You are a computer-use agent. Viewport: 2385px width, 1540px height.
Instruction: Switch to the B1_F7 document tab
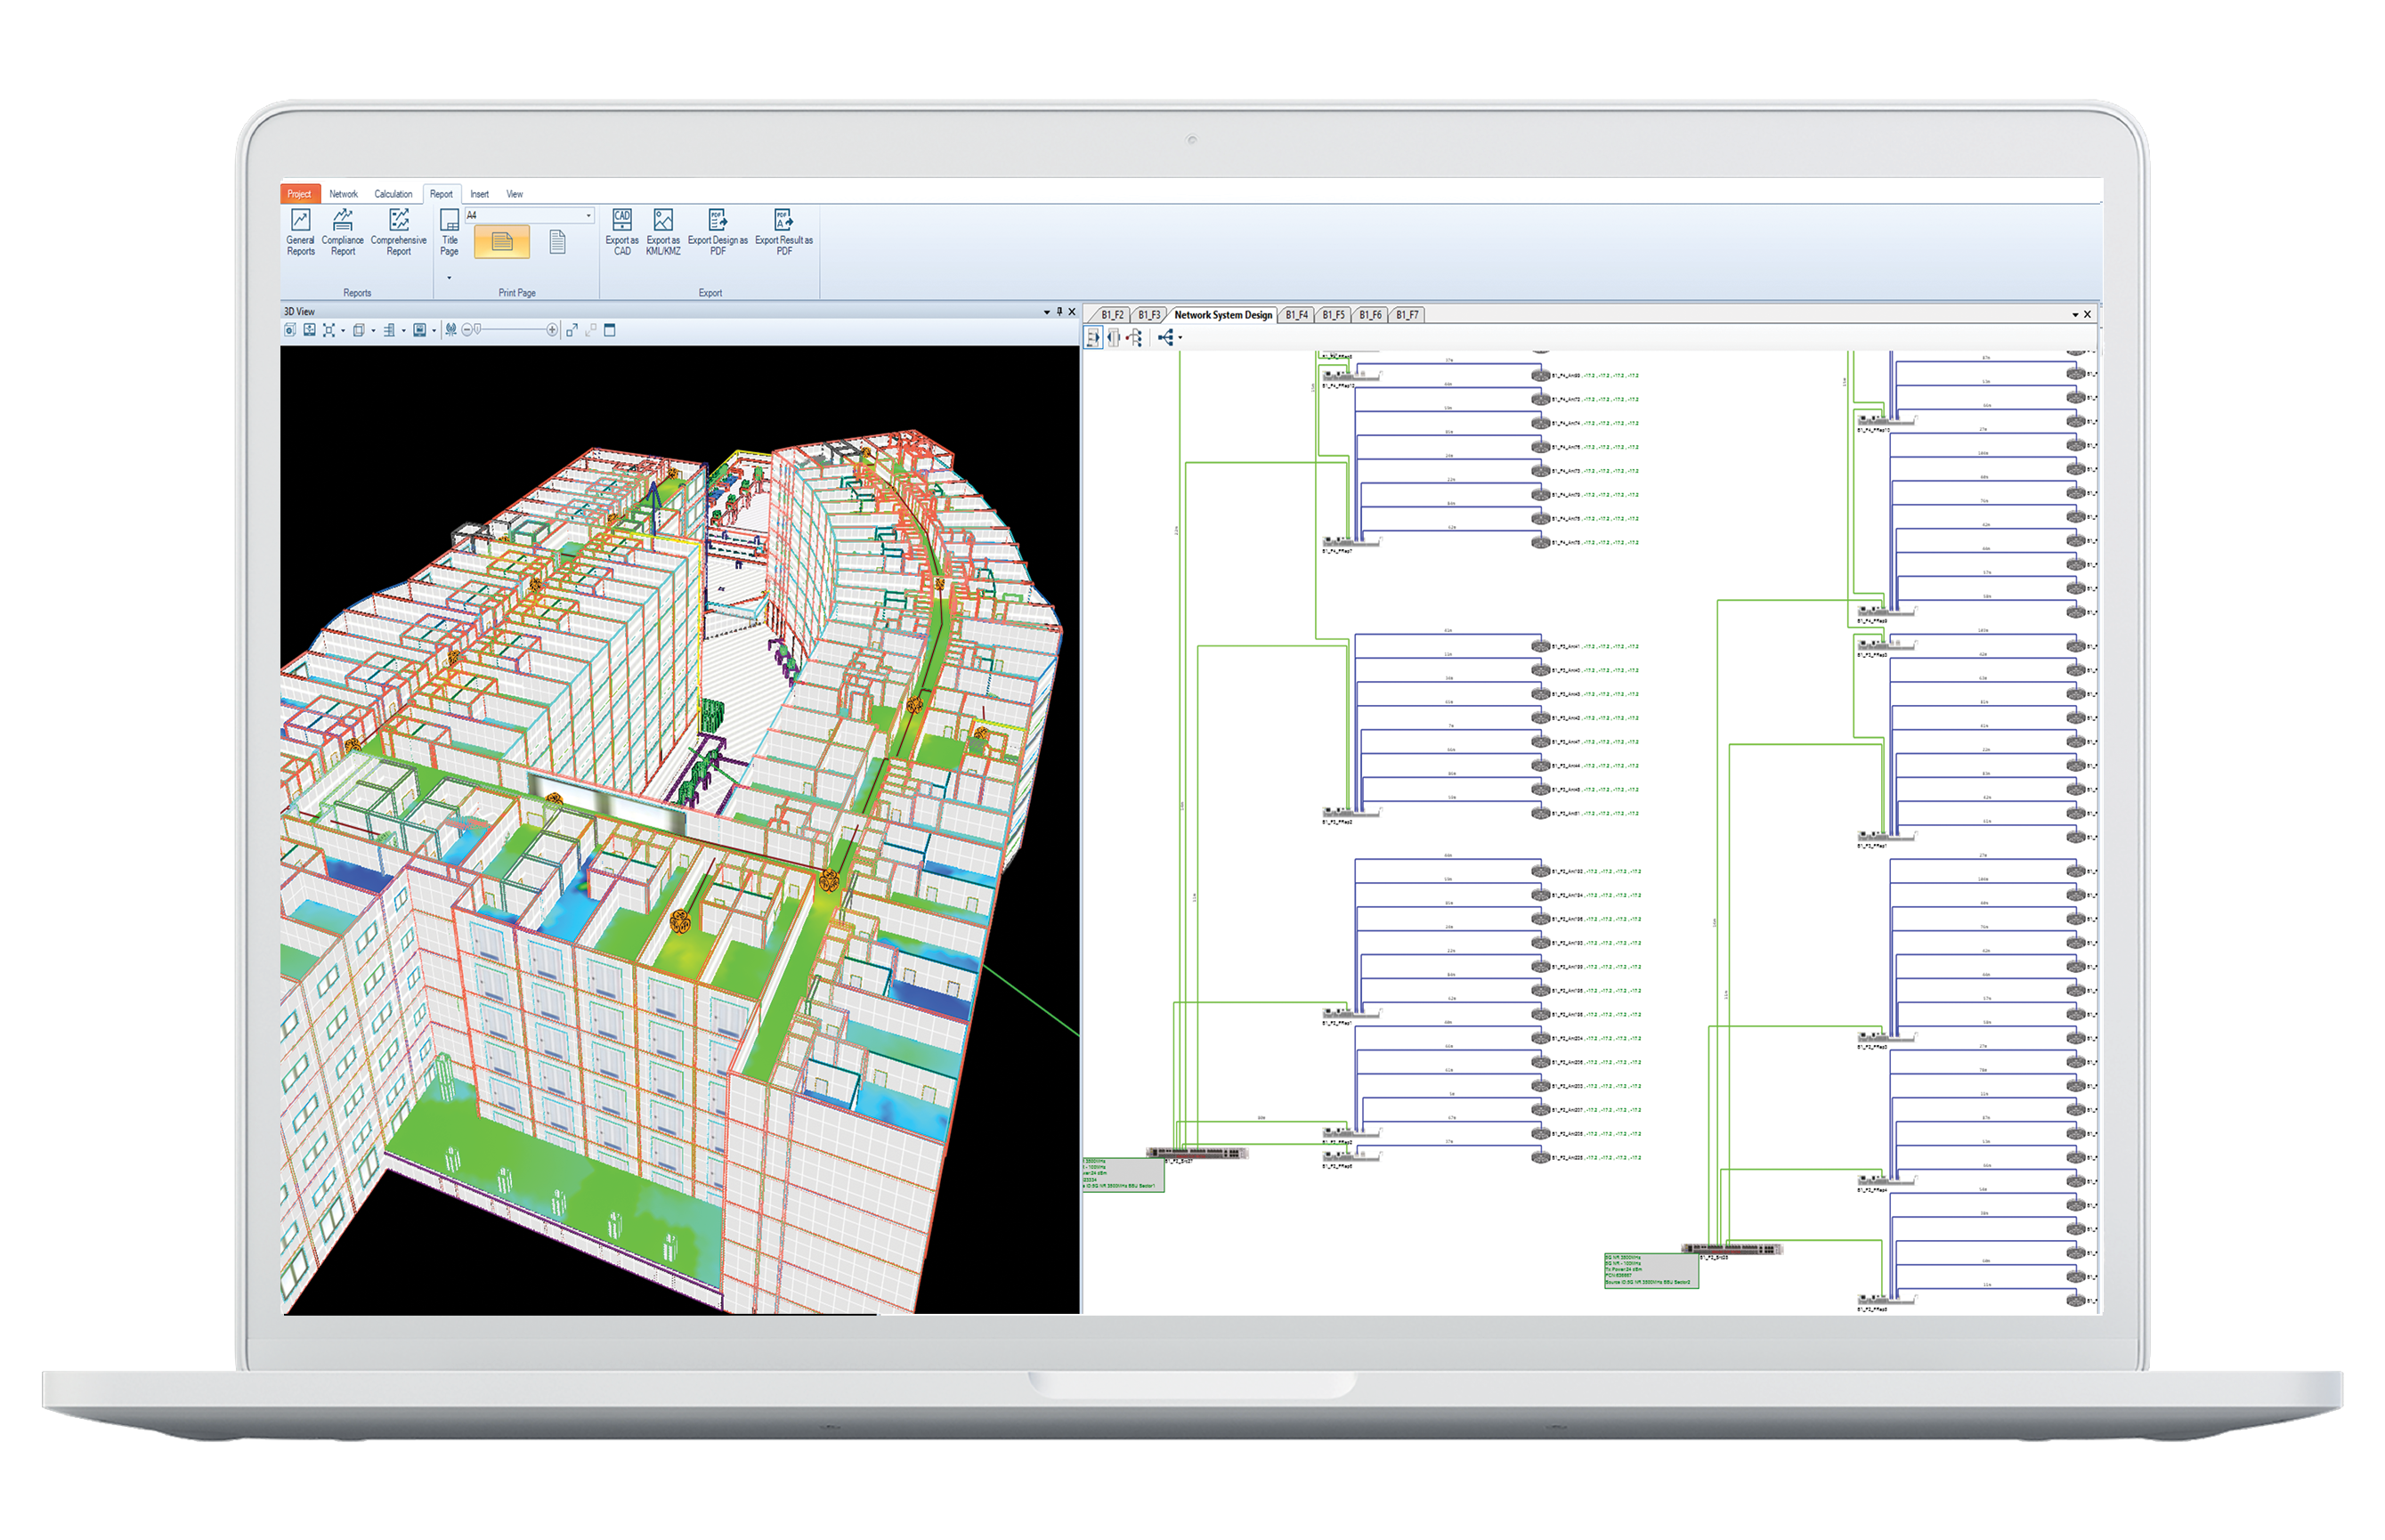click(x=1407, y=315)
